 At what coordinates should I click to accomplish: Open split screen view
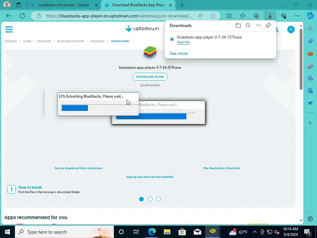pyautogui.click(x=229, y=16)
